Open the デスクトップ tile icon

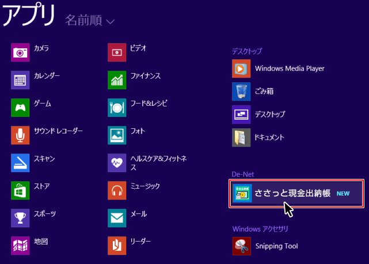tap(241, 114)
